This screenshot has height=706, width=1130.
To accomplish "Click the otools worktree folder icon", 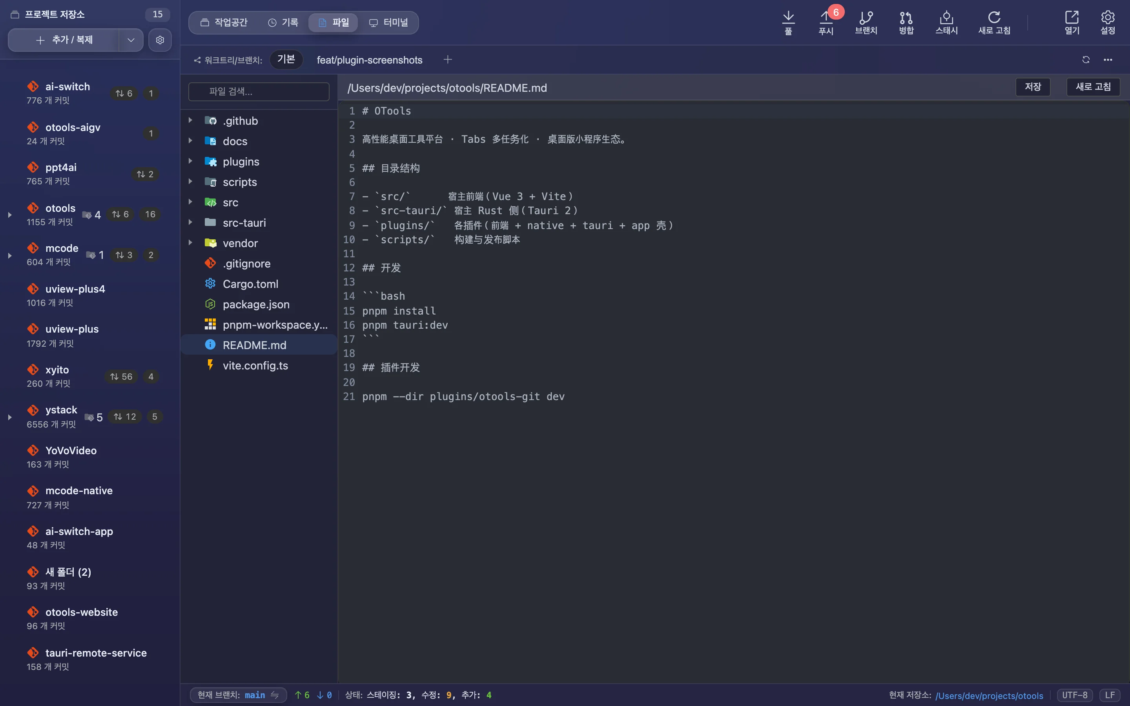I will pos(87,215).
